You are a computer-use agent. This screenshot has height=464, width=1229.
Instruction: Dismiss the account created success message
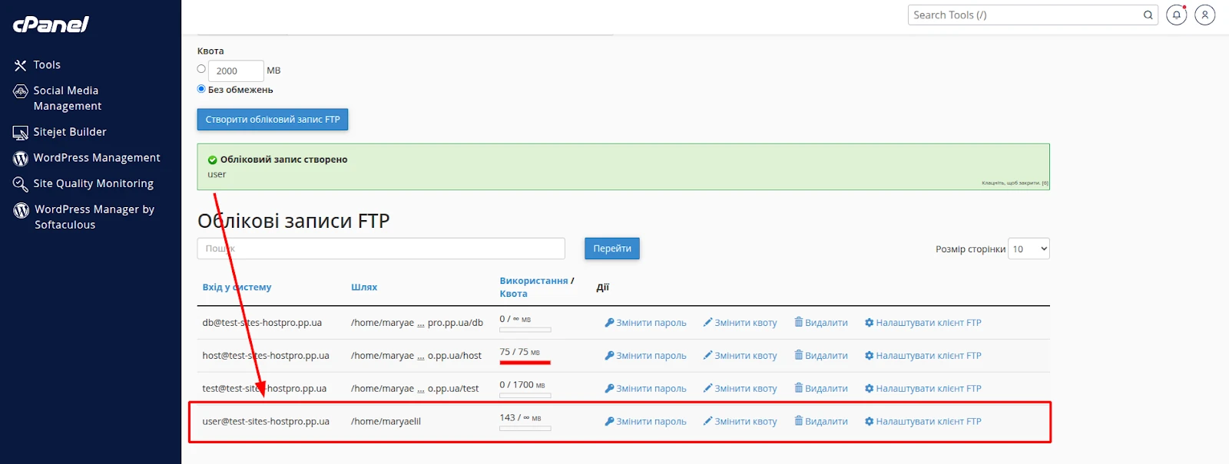[x=1015, y=183]
